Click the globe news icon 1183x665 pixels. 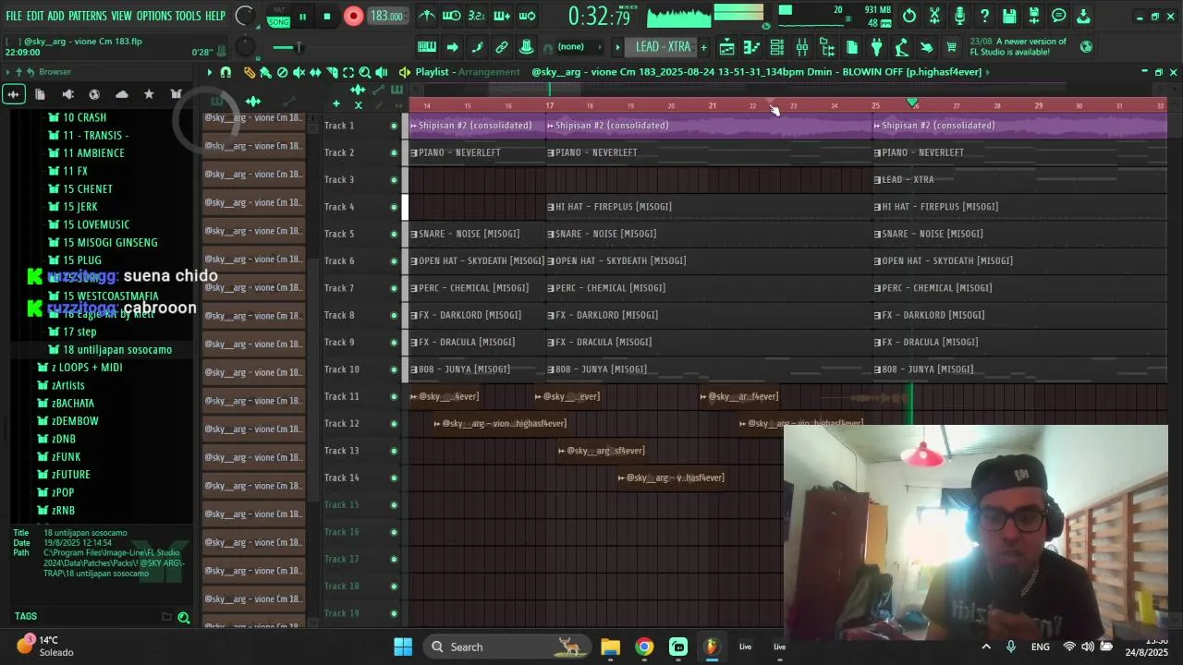1087,46
